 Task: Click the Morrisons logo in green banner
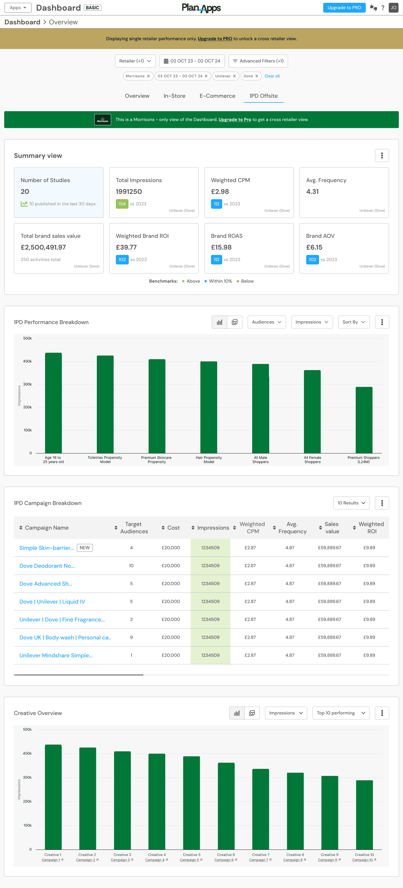pyautogui.click(x=103, y=120)
